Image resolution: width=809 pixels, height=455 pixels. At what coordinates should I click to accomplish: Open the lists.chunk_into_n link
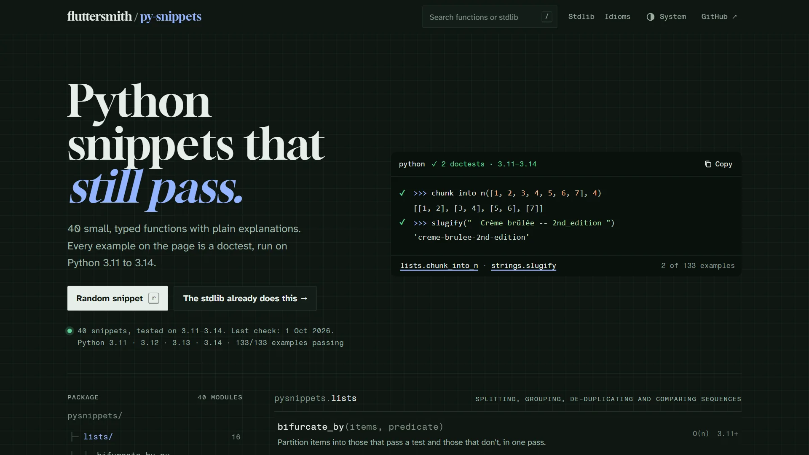pyautogui.click(x=439, y=266)
